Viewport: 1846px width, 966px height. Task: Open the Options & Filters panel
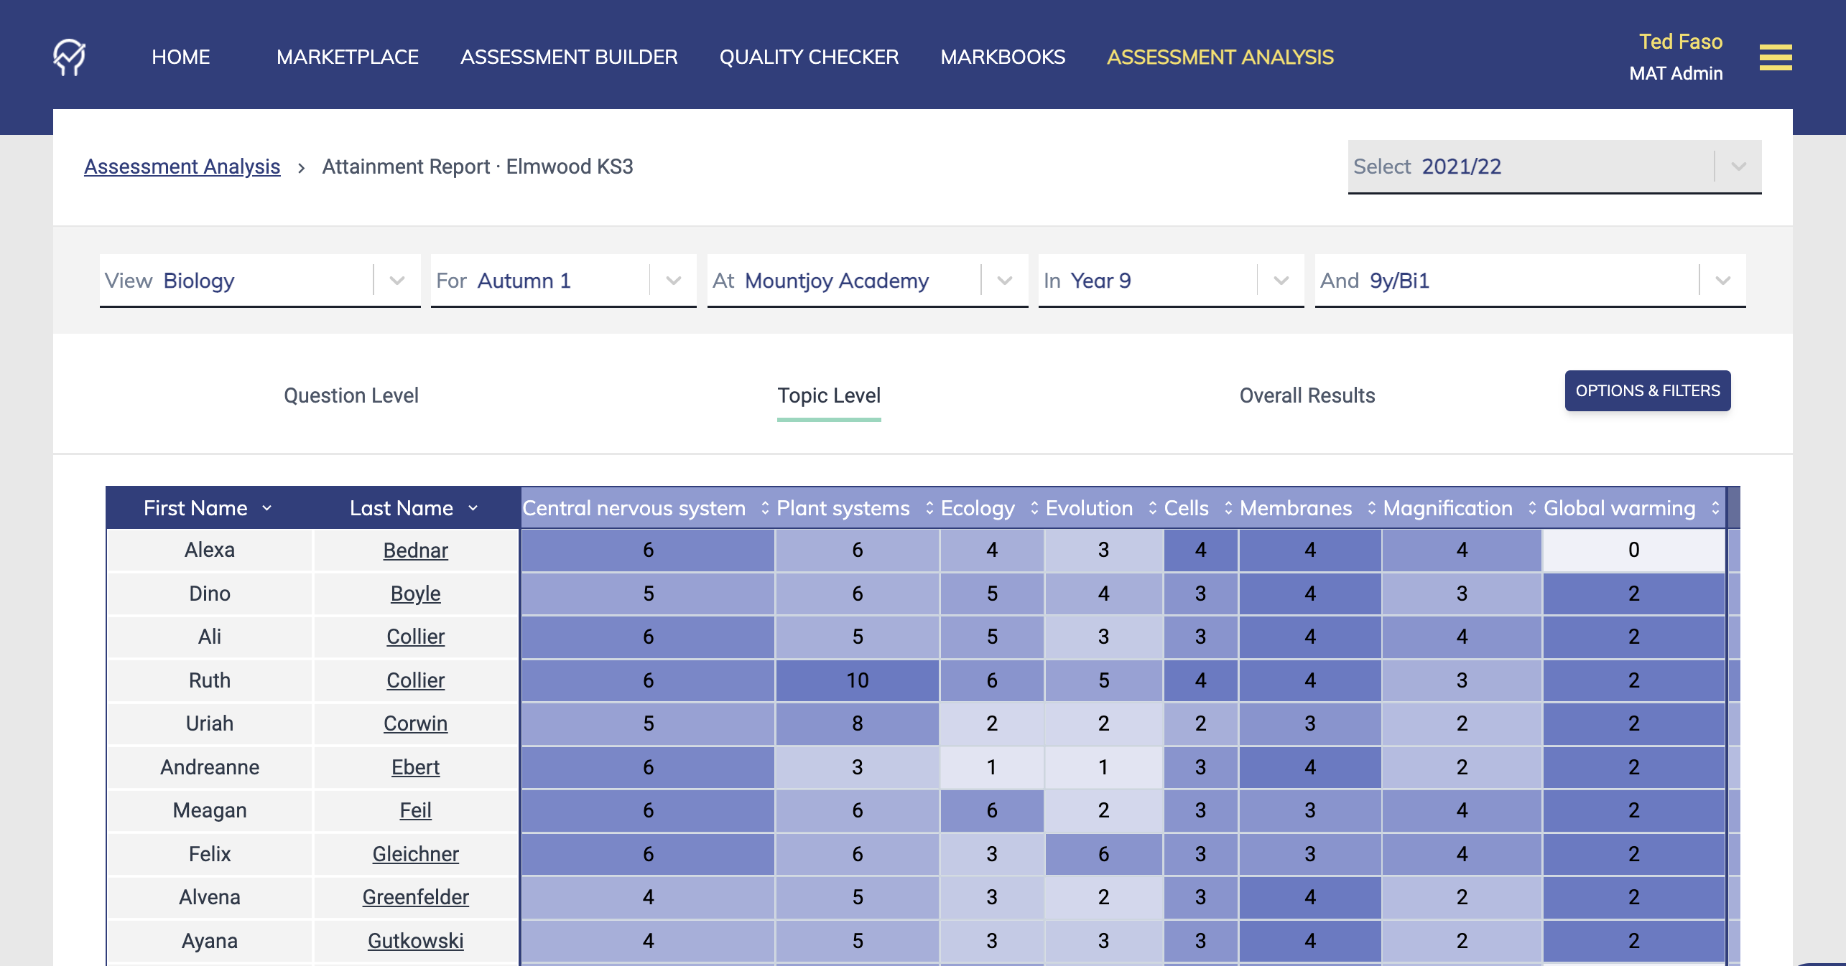point(1648,391)
